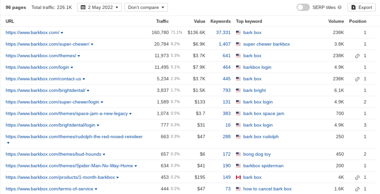The width and height of the screenshot is (380, 194).
Task: Expand the caret next to barkbox.com/ homepage URL
Action: [x=62, y=33]
